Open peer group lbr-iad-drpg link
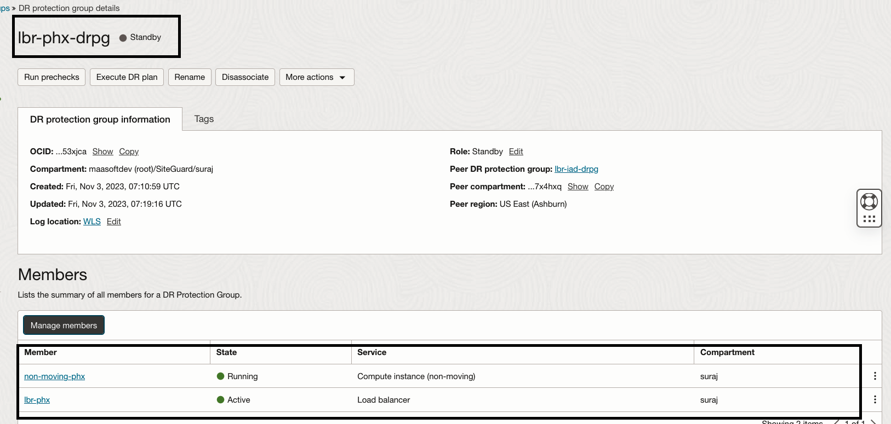Image resolution: width=891 pixels, height=424 pixels. tap(576, 169)
